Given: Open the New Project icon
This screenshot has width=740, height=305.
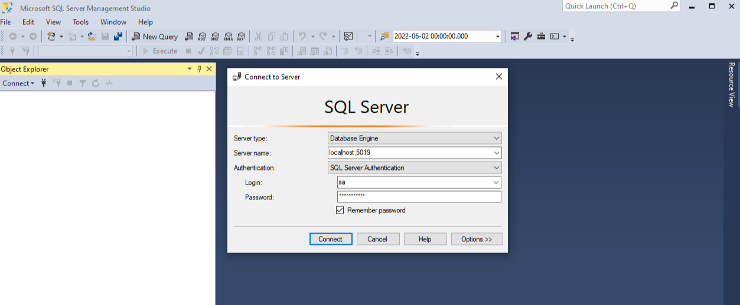Looking at the screenshot, I should point(51,37).
